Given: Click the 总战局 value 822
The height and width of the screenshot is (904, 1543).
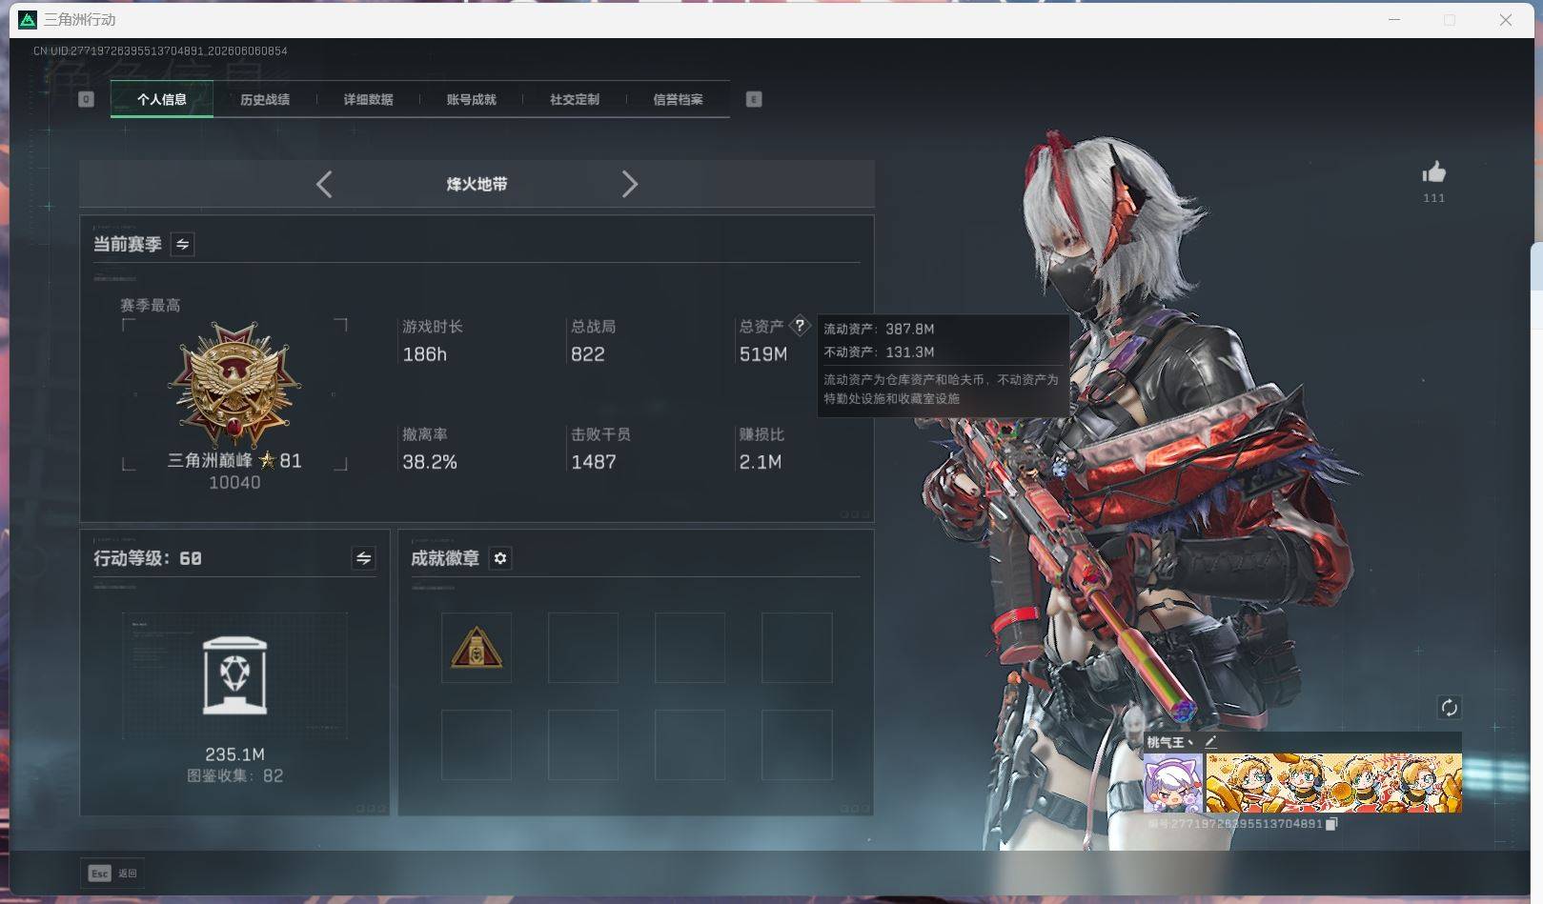Looking at the screenshot, I should (588, 354).
